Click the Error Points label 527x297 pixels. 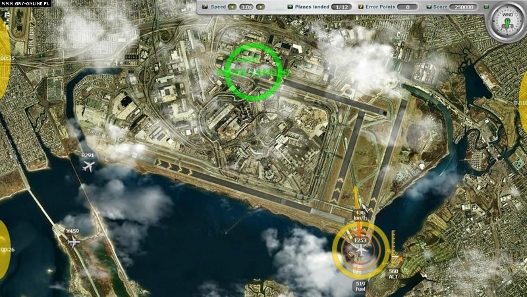pos(380,7)
